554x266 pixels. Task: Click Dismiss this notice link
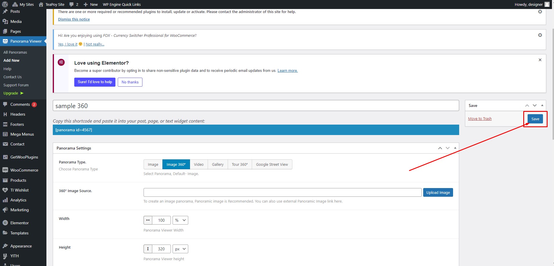pos(74,19)
